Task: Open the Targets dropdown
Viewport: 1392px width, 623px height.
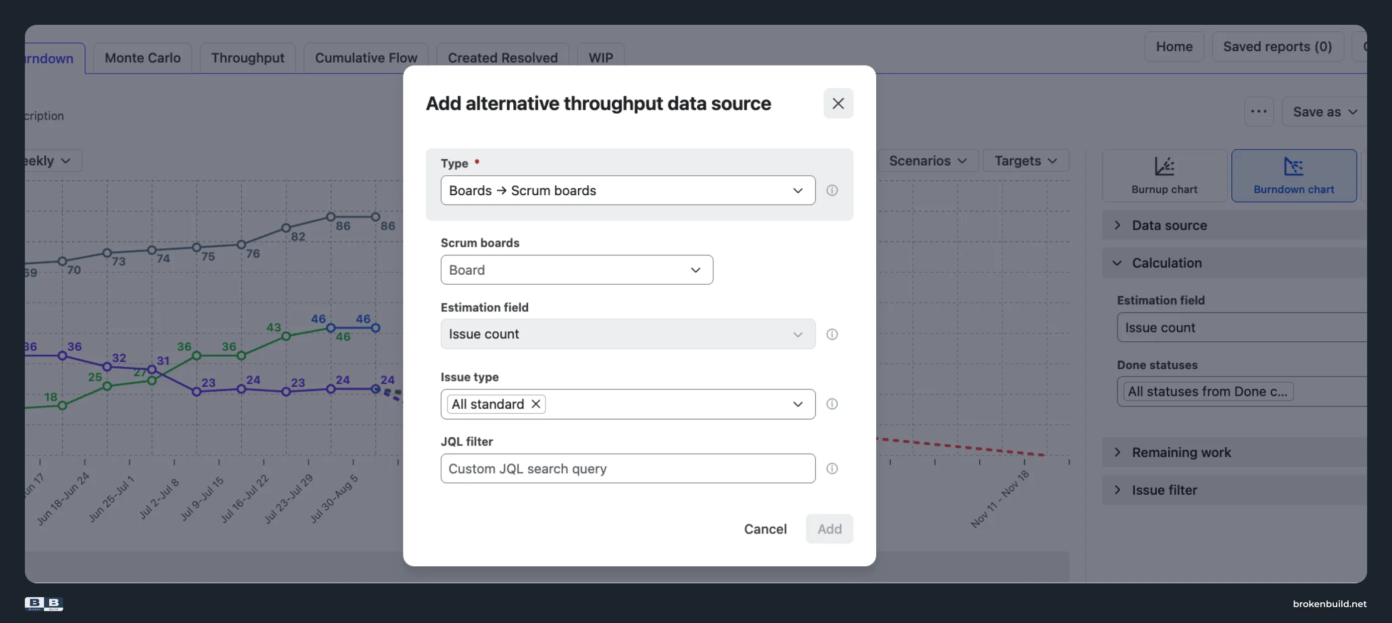Action: coord(1025,160)
